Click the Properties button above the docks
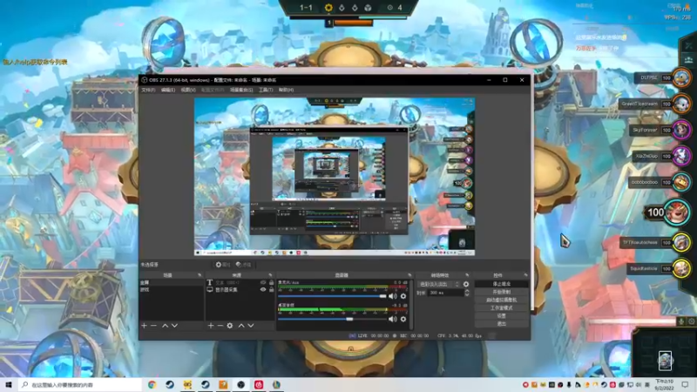The image size is (697, 392). click(x=223, y=265)
